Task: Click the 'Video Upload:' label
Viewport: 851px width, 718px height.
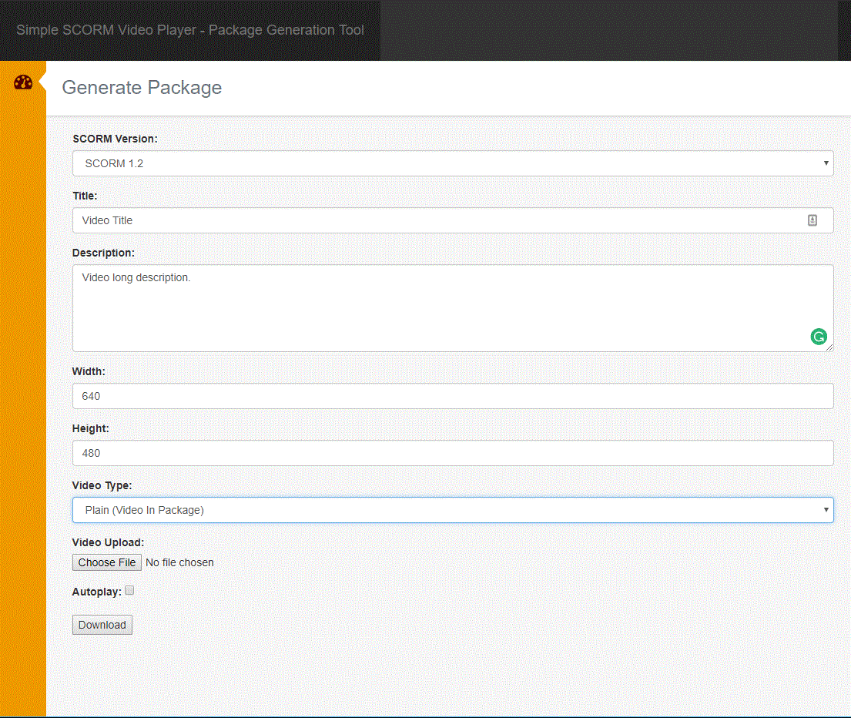Action: pos(108,542)
